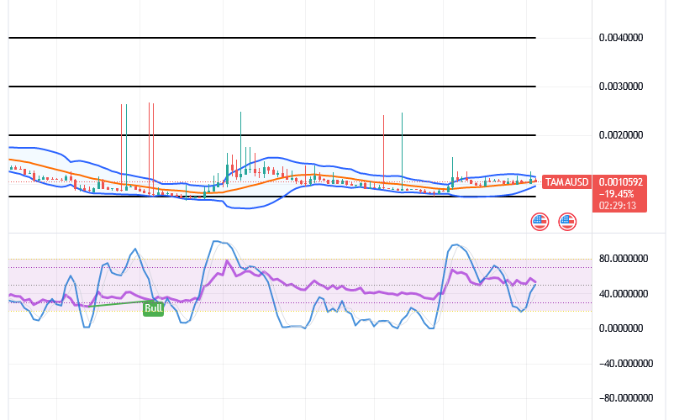Click the left US flag event icon
This screenshot has width=674, height=420.
[x=540, y=222]
